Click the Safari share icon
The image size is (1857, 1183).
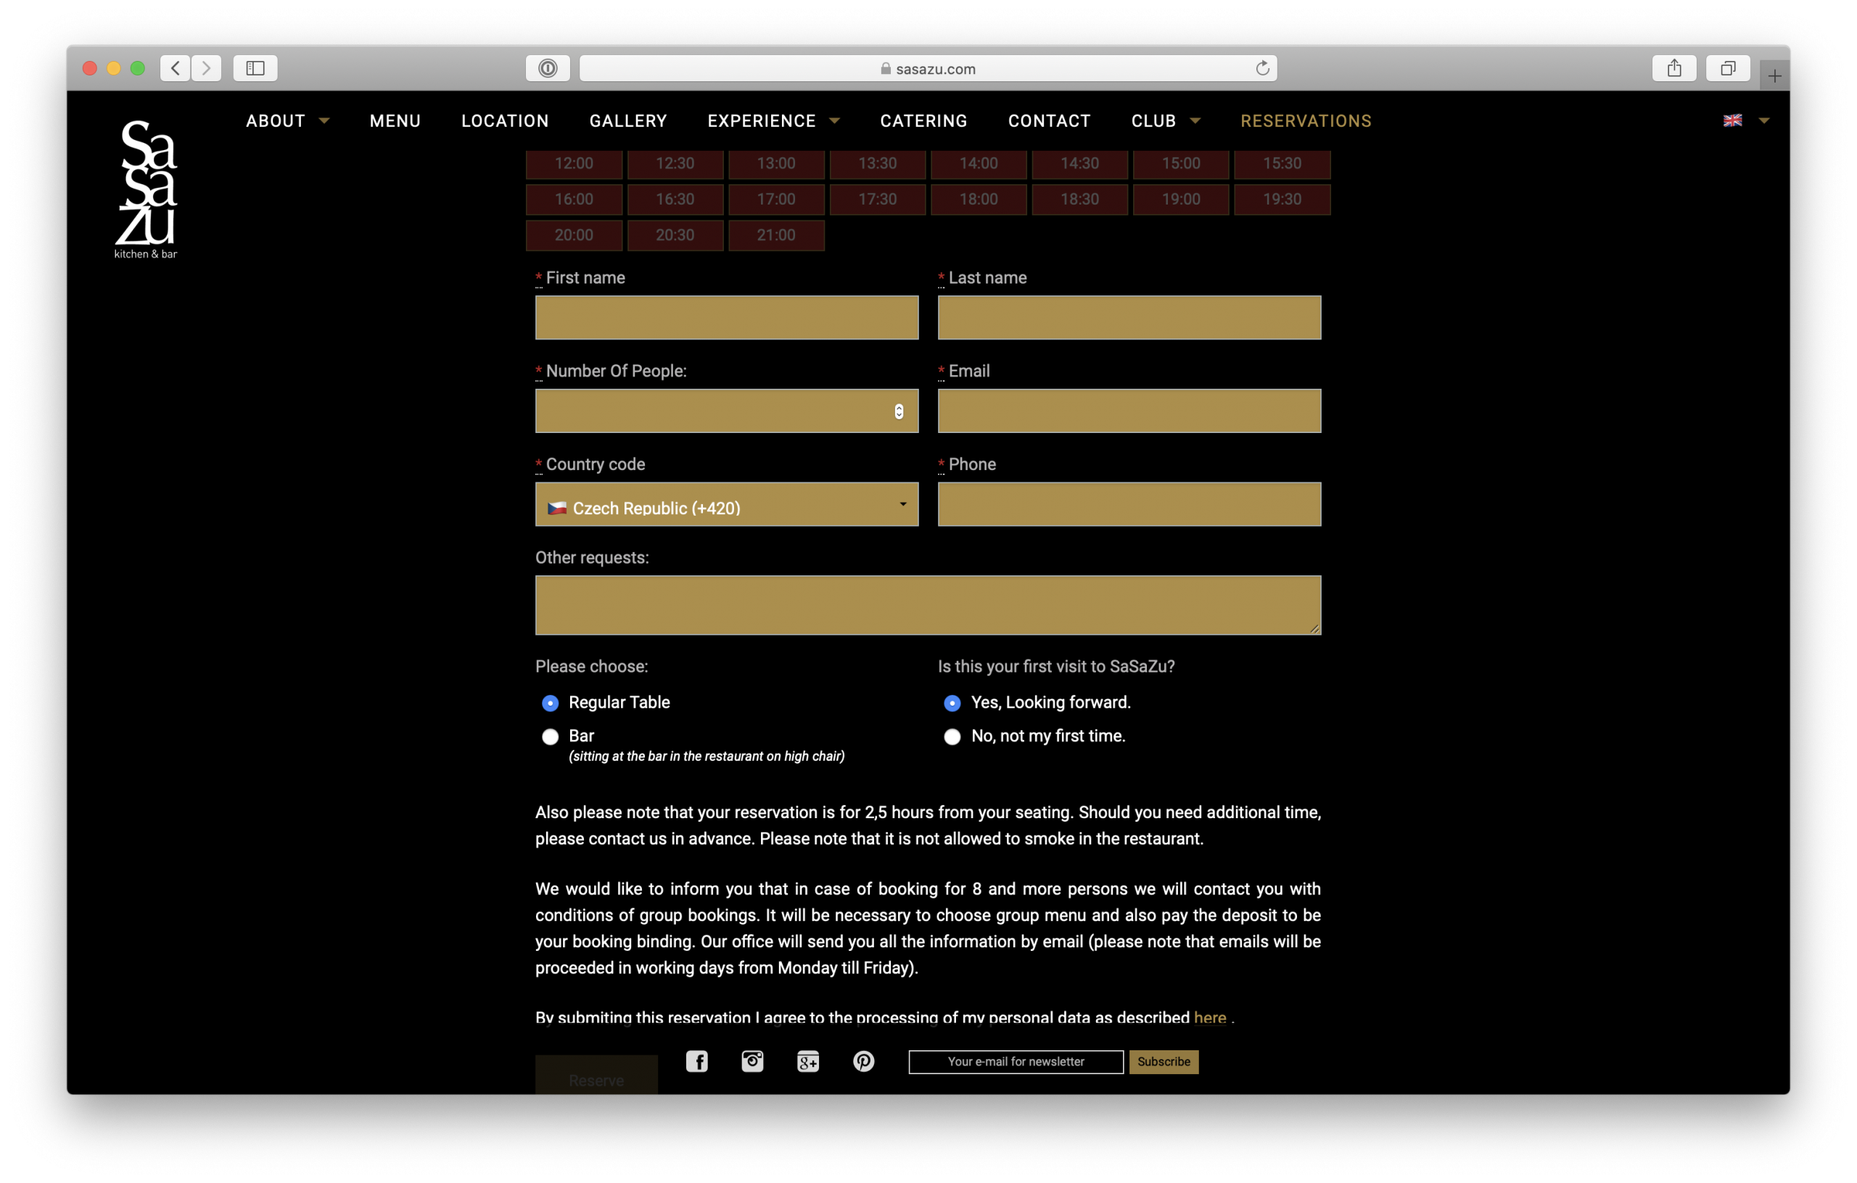pos(1673,68)
